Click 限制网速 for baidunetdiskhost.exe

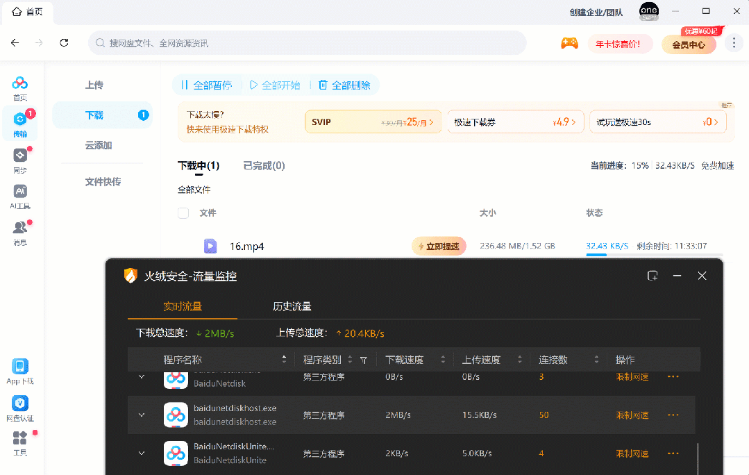[x=632, y=415]
